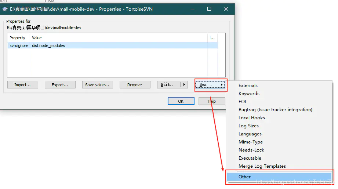The width and height of the screenshot is (338, 189).
Task: Confirm with the OK button
Action: click(181, 101)
